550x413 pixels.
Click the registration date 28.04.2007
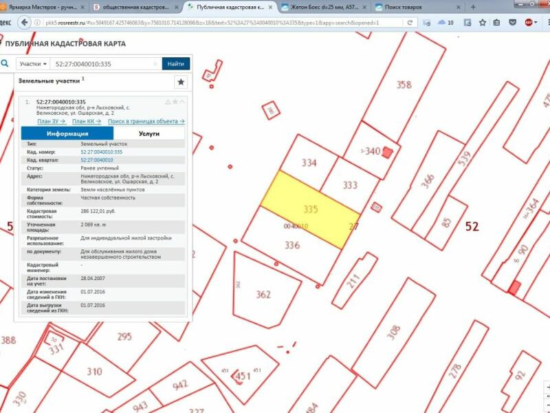coord(93,278)
